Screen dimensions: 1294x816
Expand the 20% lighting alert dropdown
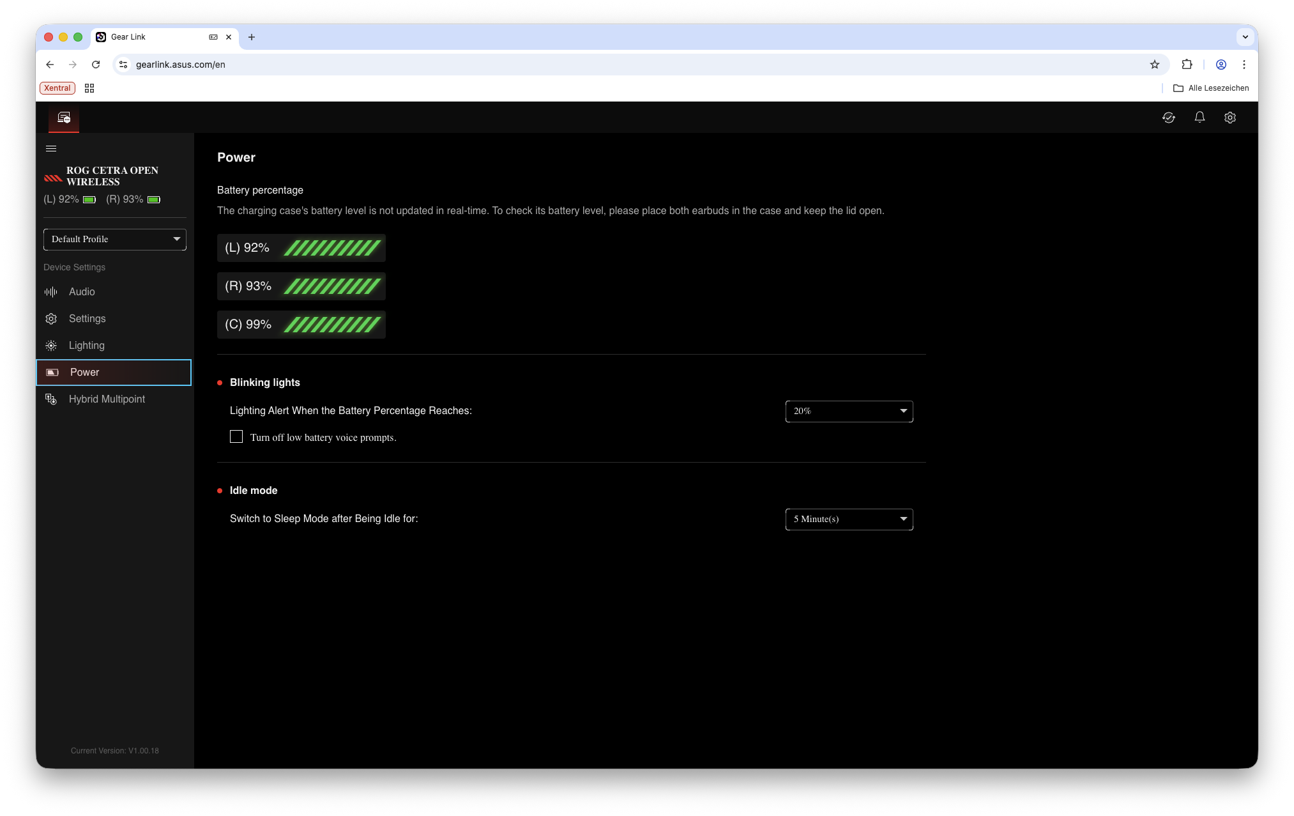click(x=849, y=412)
